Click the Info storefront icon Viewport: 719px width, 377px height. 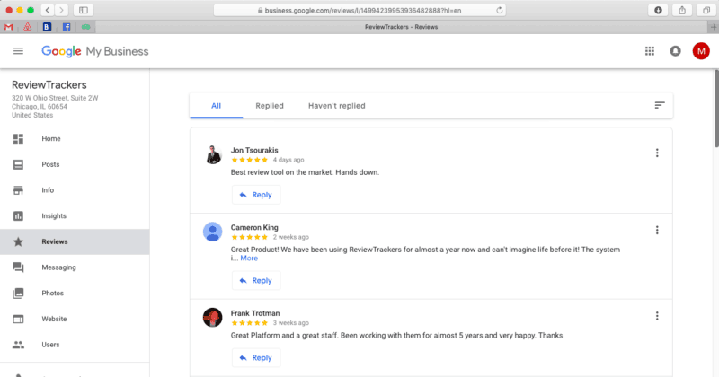tap(18, 190)
